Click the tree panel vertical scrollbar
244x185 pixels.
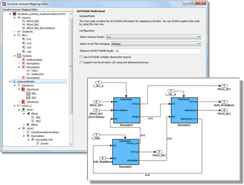click(71, 66)
